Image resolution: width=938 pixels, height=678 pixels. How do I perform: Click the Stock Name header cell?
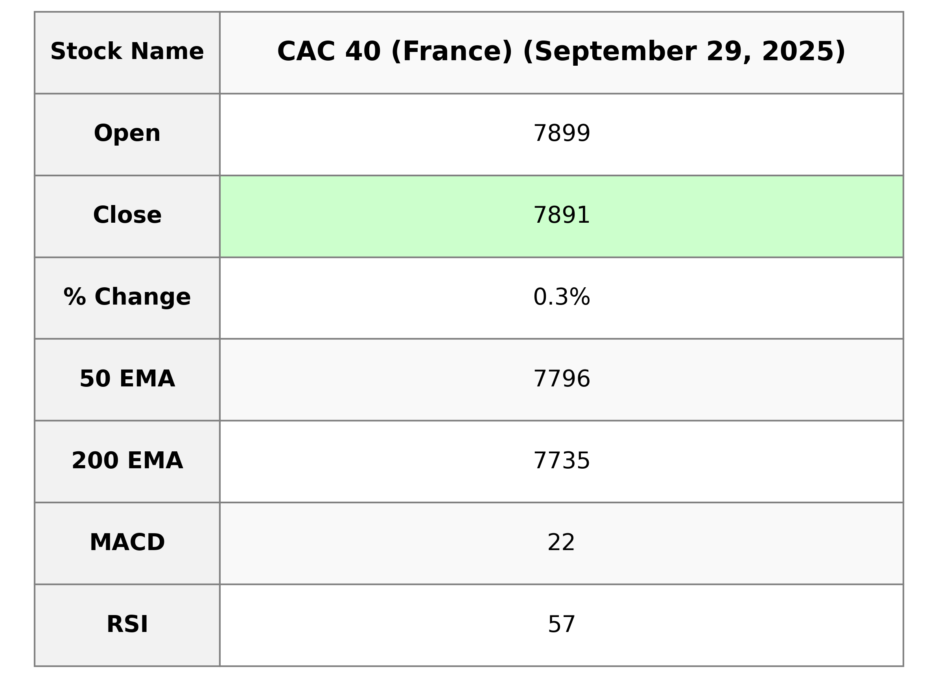pyautogui.click(x=127, y=52)
